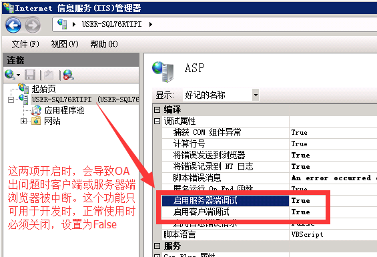Open the 显示 好记的名称 dropdown
The width and height of the screenshot is (377, 257).
(x=256, y=95)
